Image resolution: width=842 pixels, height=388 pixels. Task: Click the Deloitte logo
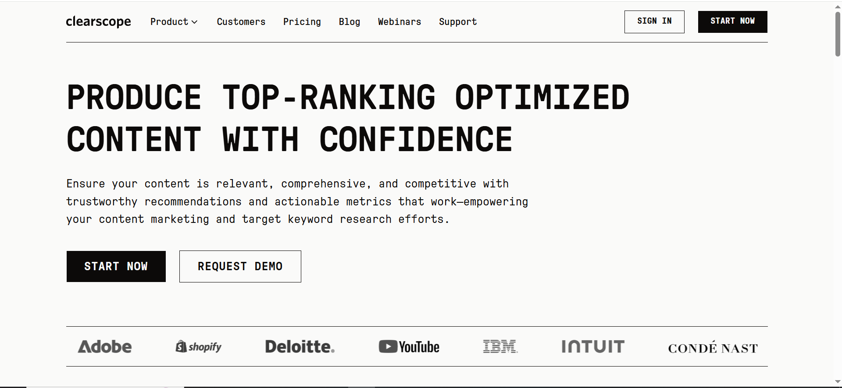click(x=300, y=346)
